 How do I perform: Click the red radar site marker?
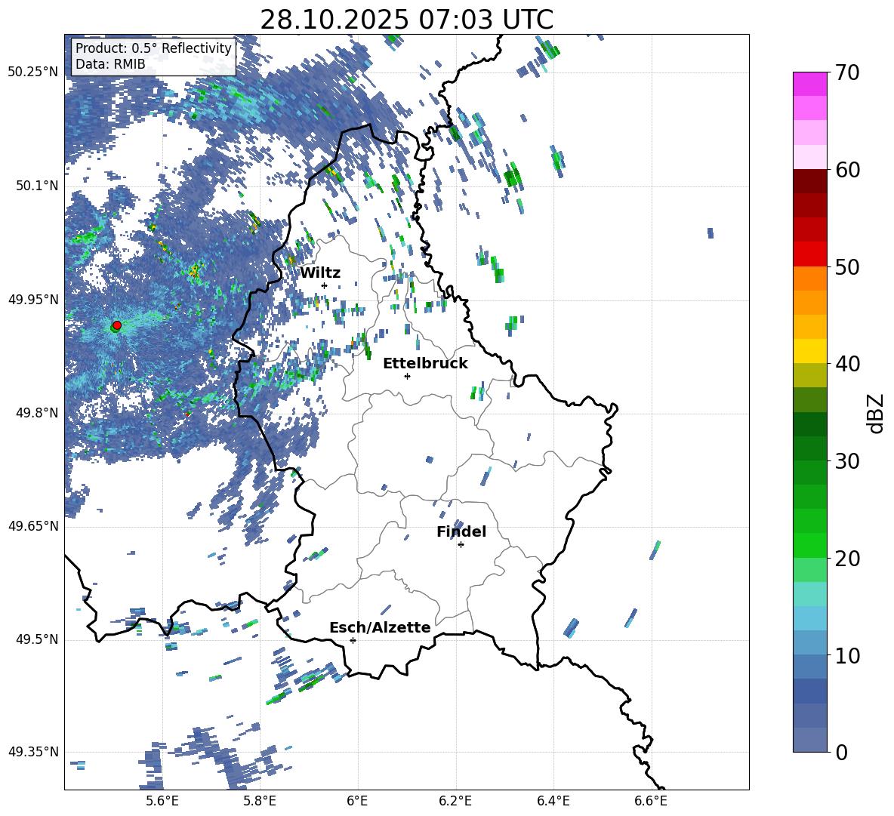coord(117,325)
